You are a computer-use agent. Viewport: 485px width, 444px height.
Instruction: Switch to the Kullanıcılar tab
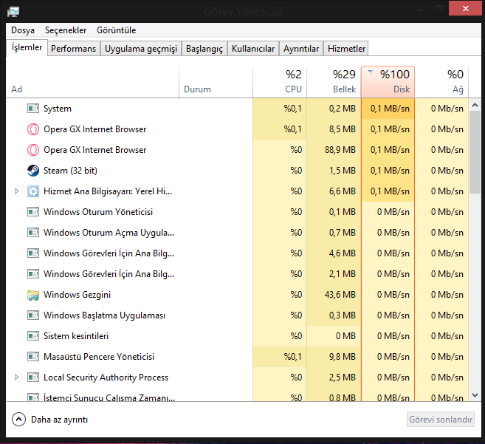click(253, 49)
